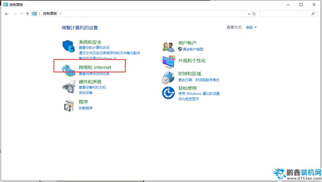322x182 pixels.
Task: Click 使用 Windows 建议的设置 link
Action: click(x=199, y=93)
